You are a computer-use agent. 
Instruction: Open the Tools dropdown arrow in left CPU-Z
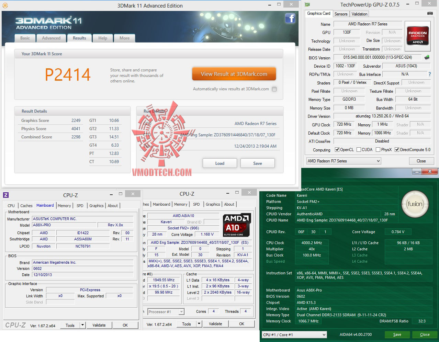[82, 325]
